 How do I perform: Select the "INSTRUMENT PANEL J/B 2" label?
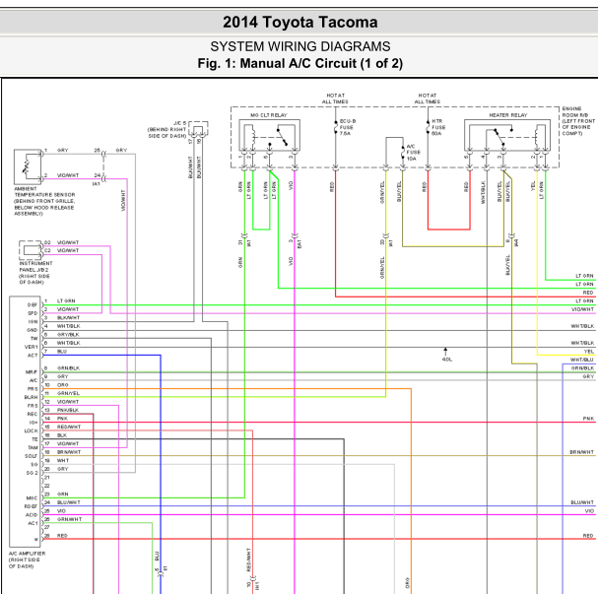tap(35, 273)
